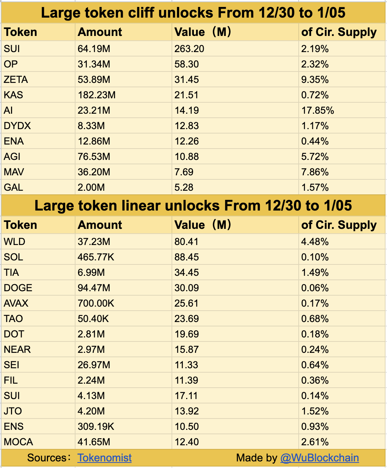
Task: Click the first Amount column header
Action: (x=100, y=32)
